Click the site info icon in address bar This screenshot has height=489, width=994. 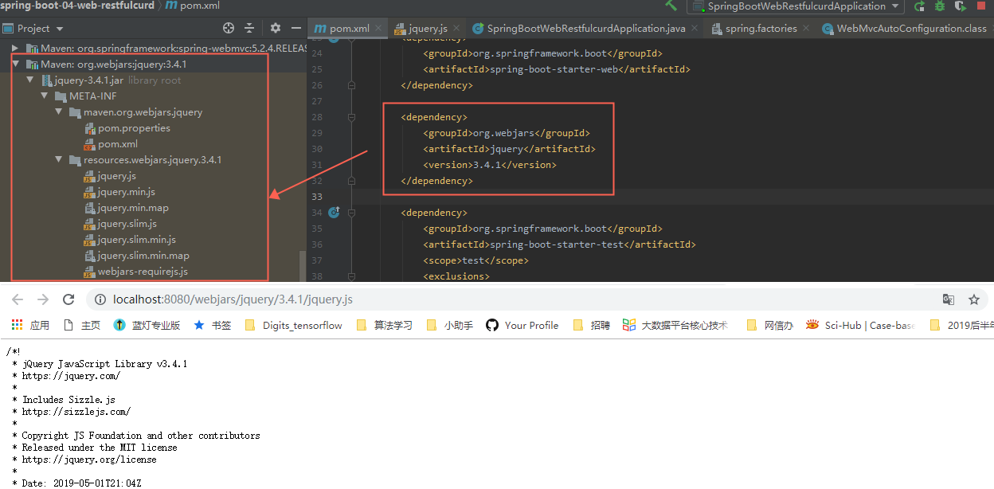(x=100, y=299)
